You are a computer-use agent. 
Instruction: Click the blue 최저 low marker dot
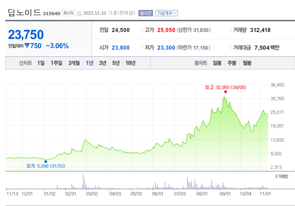coord(46,162)
